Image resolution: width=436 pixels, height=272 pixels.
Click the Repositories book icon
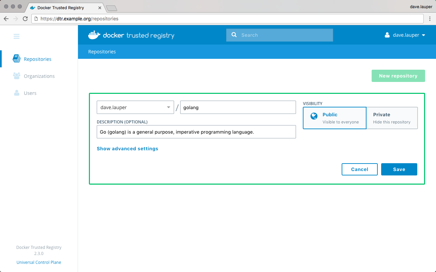[x=16, y=59]
